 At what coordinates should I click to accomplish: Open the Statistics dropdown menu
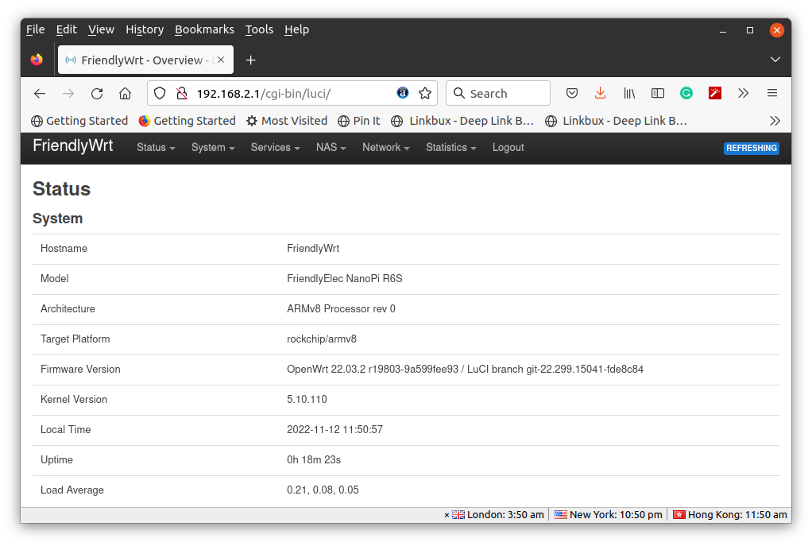point(451,148)
